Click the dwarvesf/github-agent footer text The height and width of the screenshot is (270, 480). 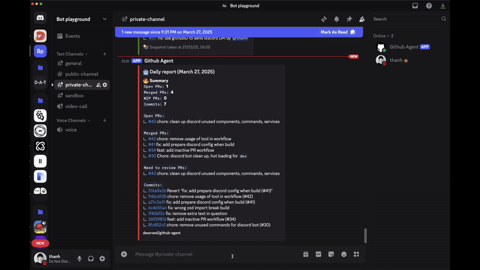(161, 233)
